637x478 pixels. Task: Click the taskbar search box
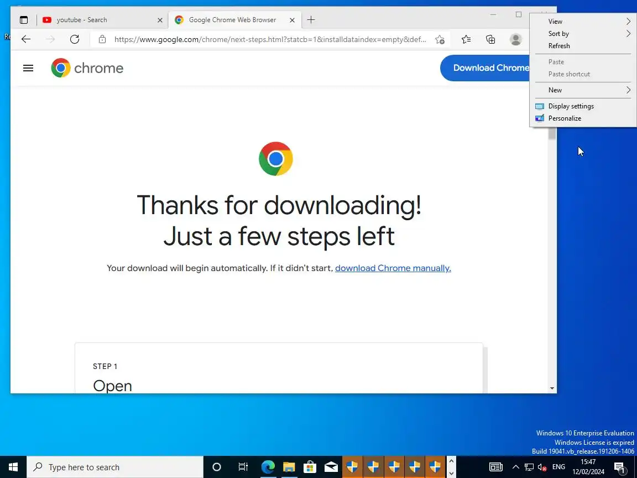tap(115, 467)
